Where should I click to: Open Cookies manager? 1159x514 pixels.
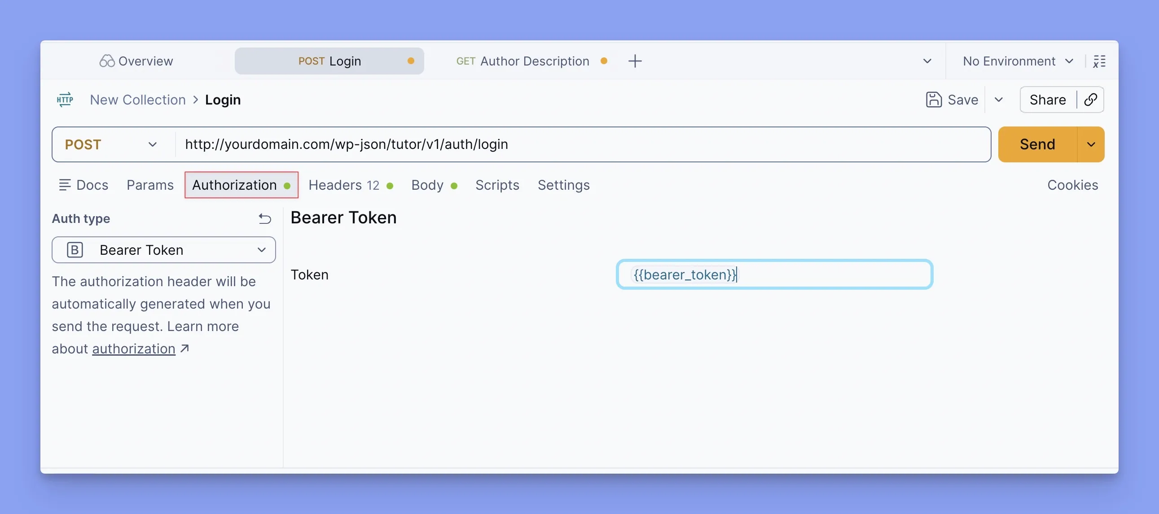(x=1072, y=185)
